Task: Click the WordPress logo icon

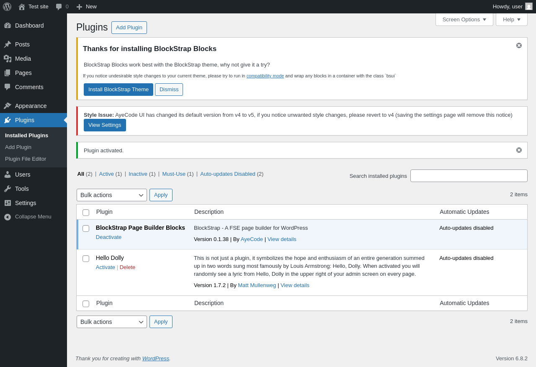Action: coord(7,7)
